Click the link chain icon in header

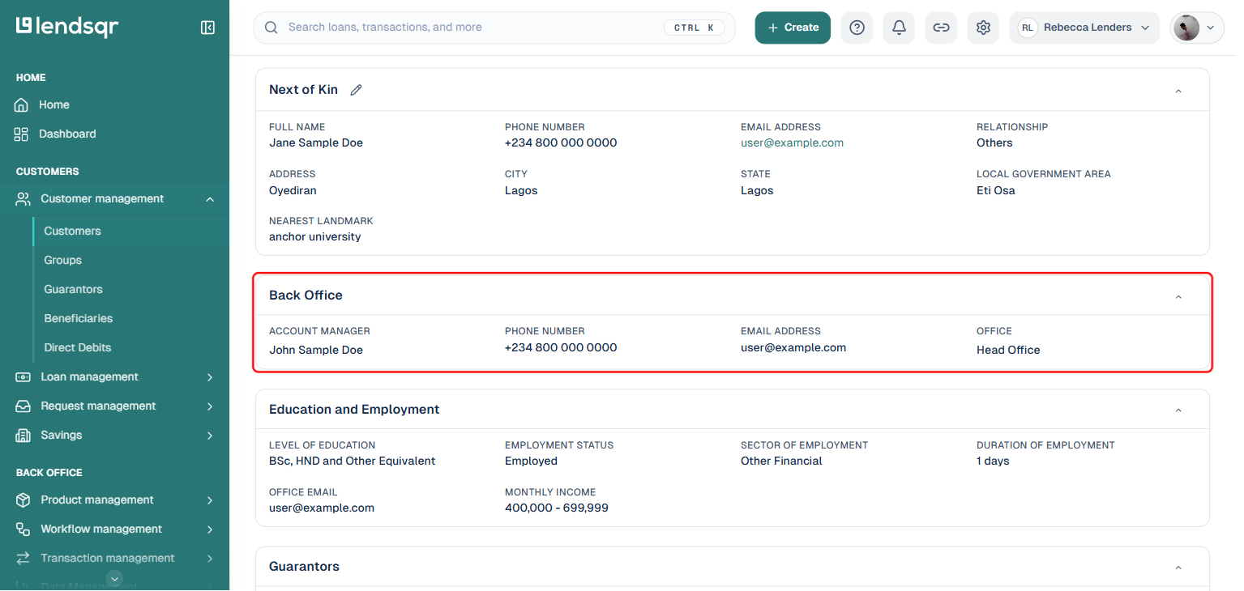tap(941, 28)
